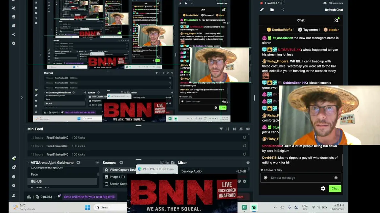Image resolution: width=380 pixels, height=213 pixels.
Task: Open the ENG US language indicator
Action: [305, 207]
